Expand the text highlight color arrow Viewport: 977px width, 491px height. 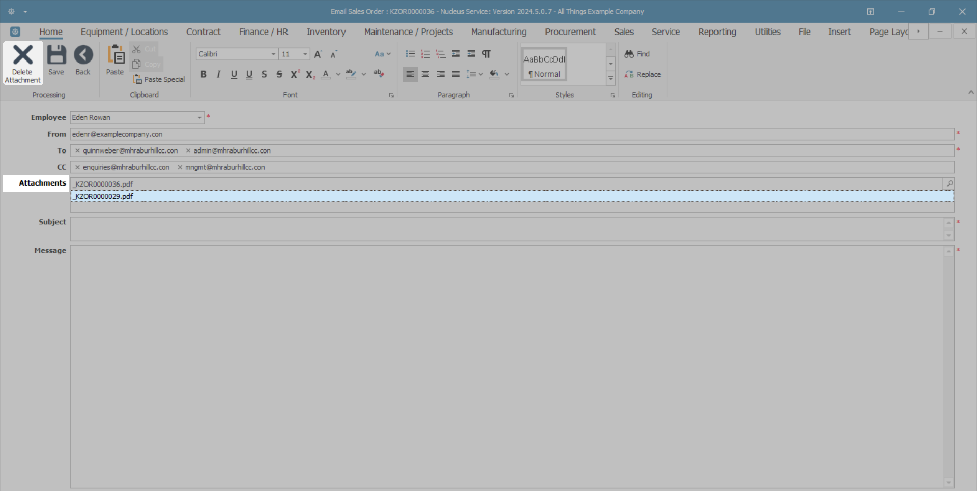point(364,74)
